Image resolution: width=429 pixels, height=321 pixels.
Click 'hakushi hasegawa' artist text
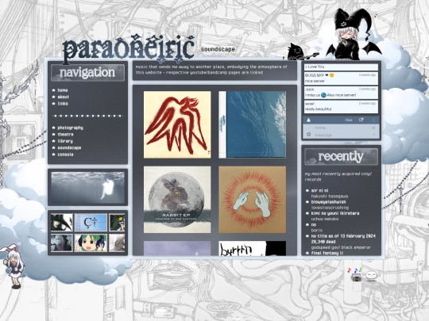(x=330, y=197)
